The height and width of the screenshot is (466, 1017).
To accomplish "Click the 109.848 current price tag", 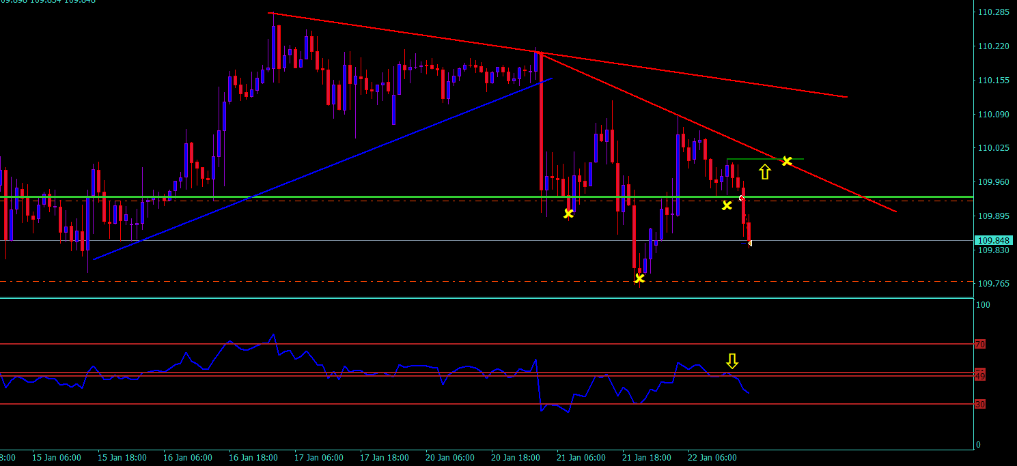I will 994,241.
